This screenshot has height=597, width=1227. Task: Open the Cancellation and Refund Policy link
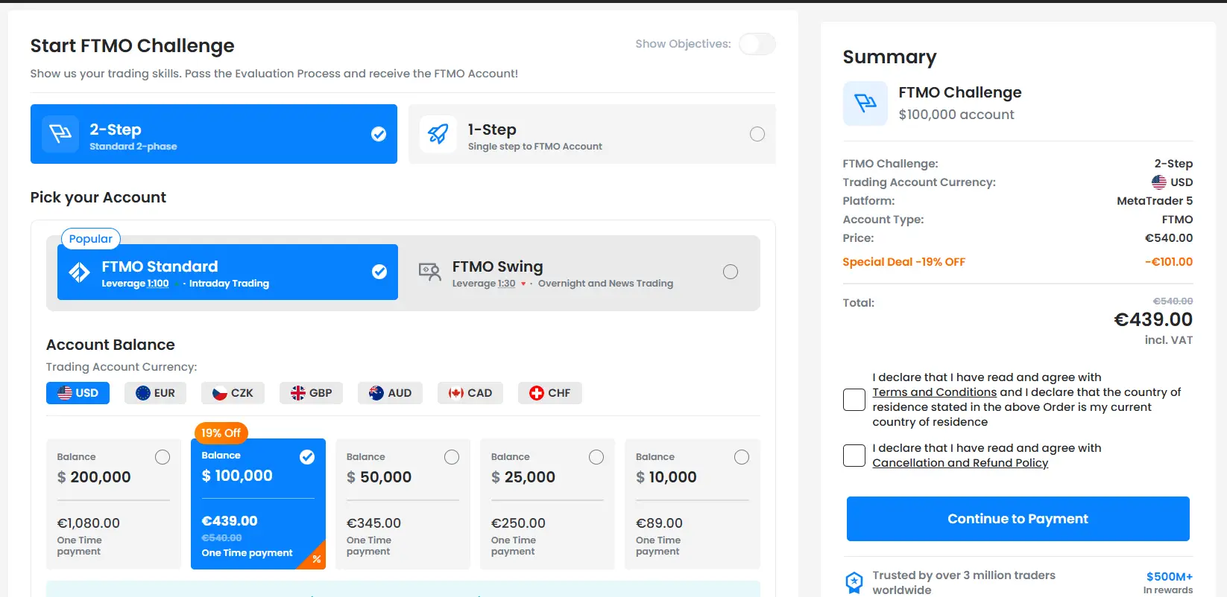(x=960, y=463)
